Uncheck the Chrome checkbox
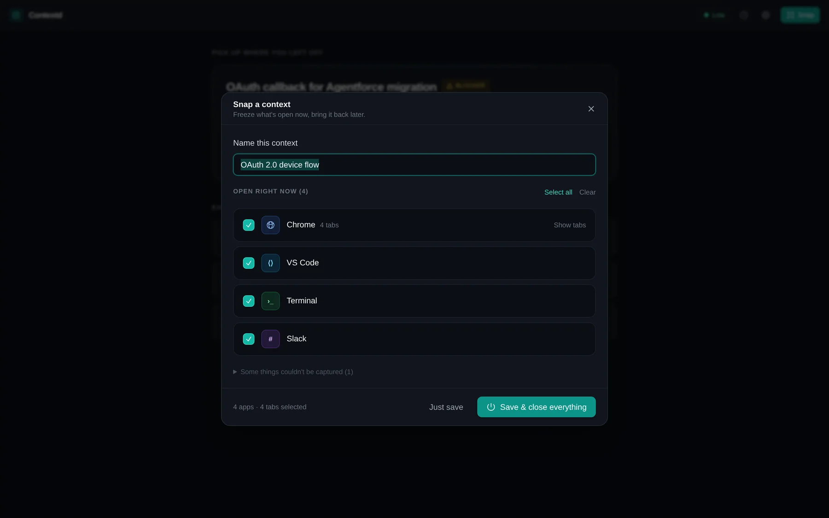This screenshot has width=829, height=518. point(249,225)
